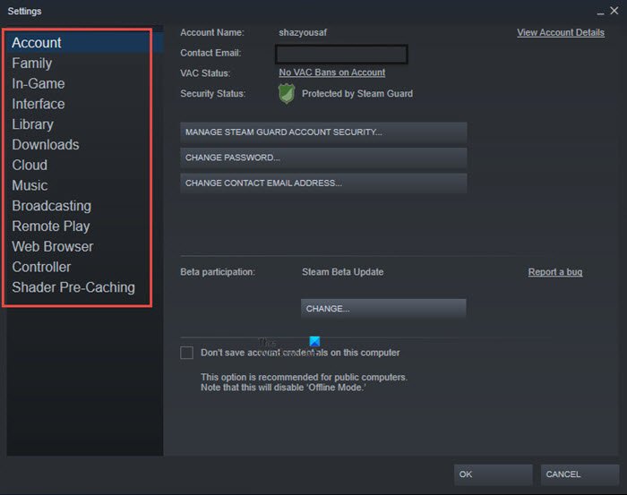Open the Family settings category
This screenshot has width=627, height=495.
[x=32, y=64]
